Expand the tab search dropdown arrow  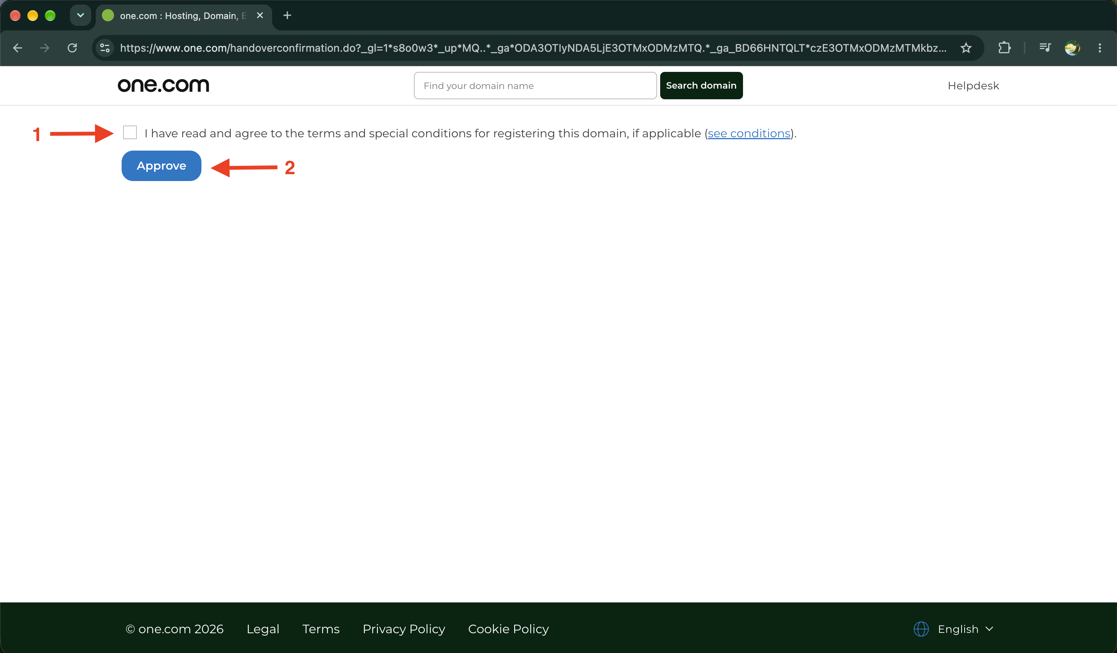click(80, 16)
